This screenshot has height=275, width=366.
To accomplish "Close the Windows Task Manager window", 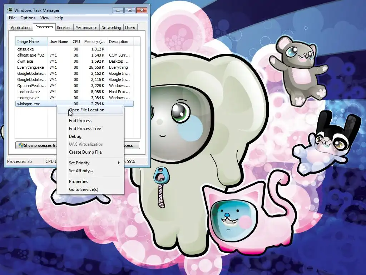I will [x=142, y=10].
